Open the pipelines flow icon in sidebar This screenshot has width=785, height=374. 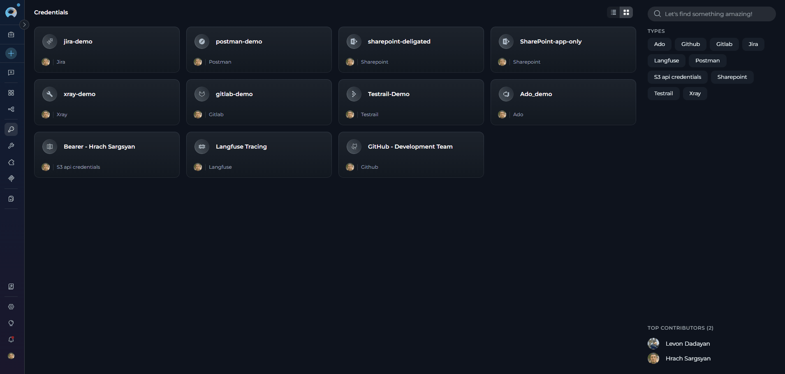click(11, 109)
